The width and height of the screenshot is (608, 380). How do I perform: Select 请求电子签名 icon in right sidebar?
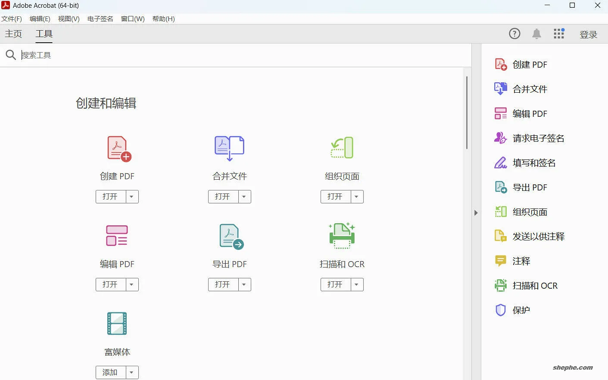501,138
